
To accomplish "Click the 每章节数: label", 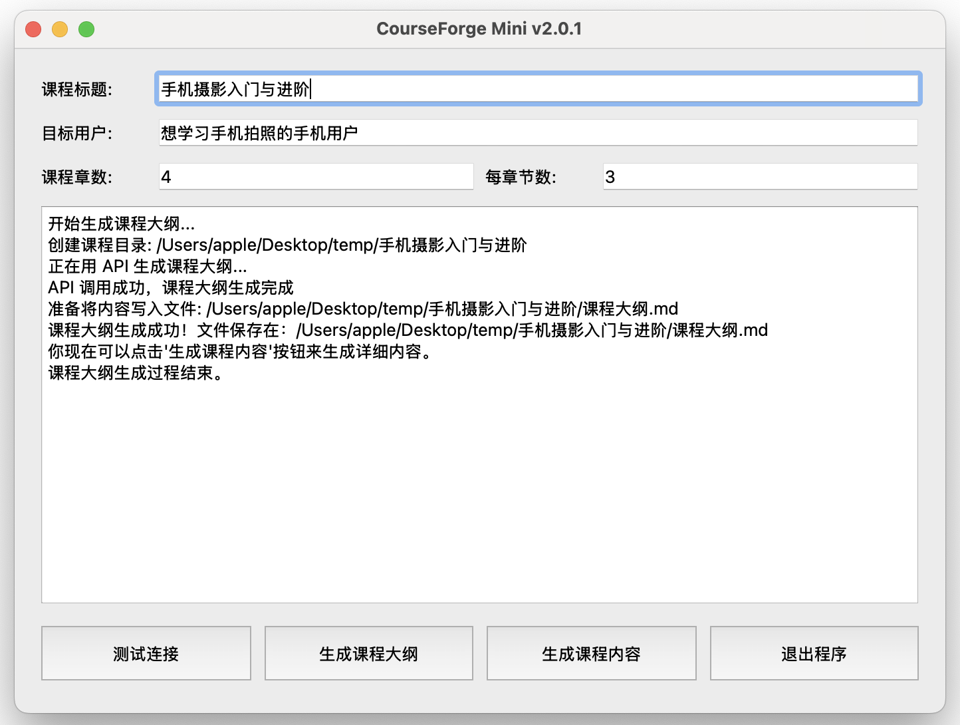I will (x=521, y=177).
